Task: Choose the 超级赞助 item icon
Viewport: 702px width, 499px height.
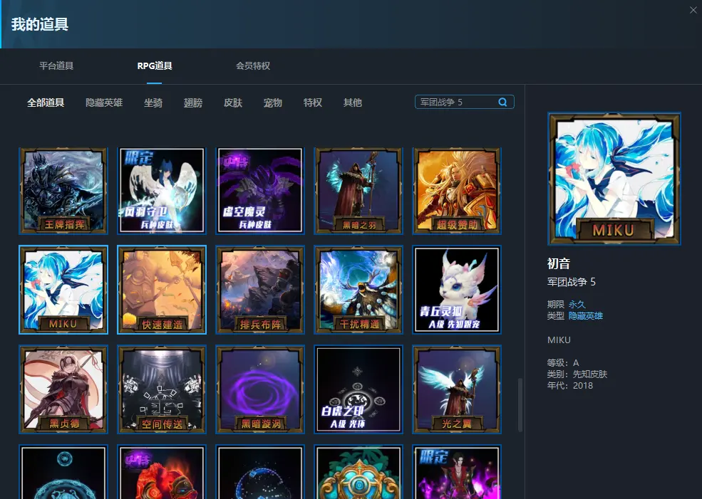Action: [x=457, y=190]
